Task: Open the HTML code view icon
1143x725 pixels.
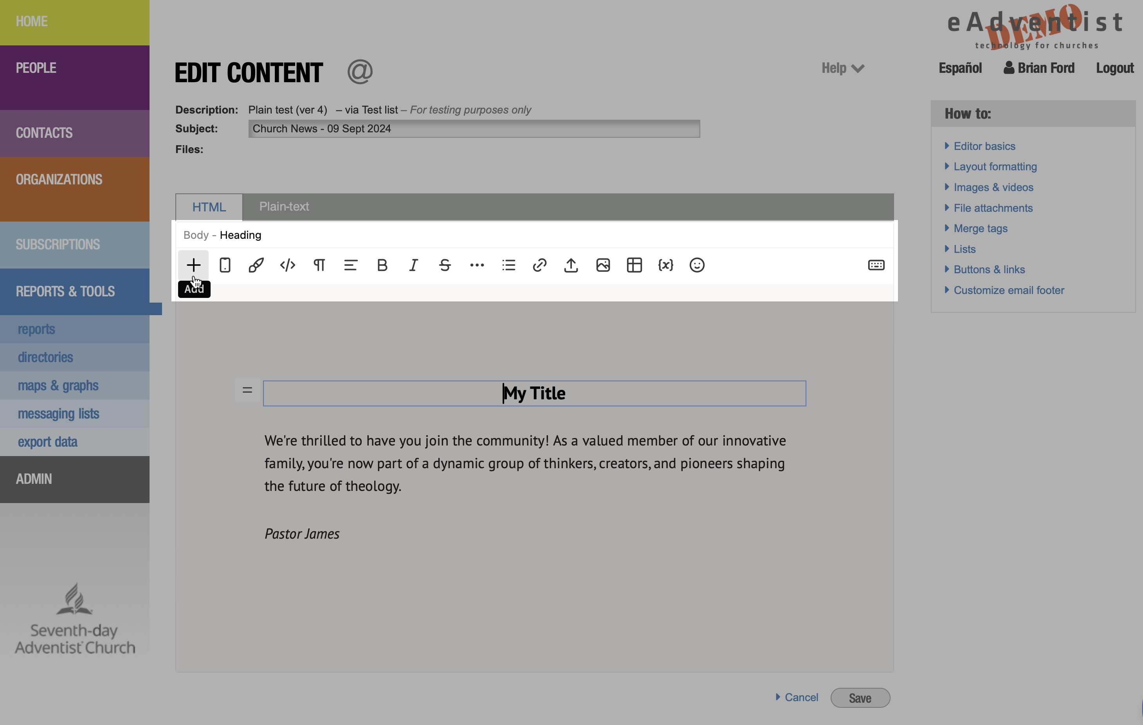Action: [288, 265]
